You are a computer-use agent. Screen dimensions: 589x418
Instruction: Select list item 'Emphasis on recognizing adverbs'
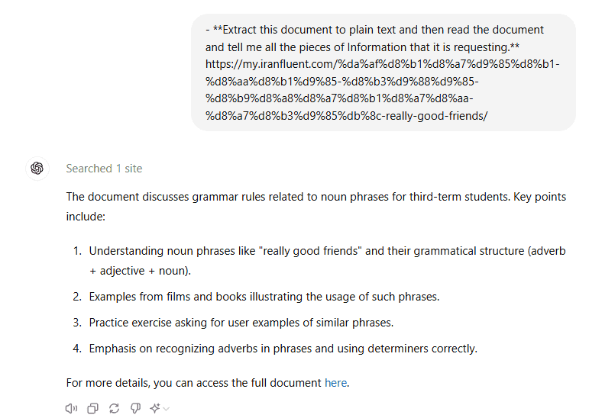[x=283, y=349]
